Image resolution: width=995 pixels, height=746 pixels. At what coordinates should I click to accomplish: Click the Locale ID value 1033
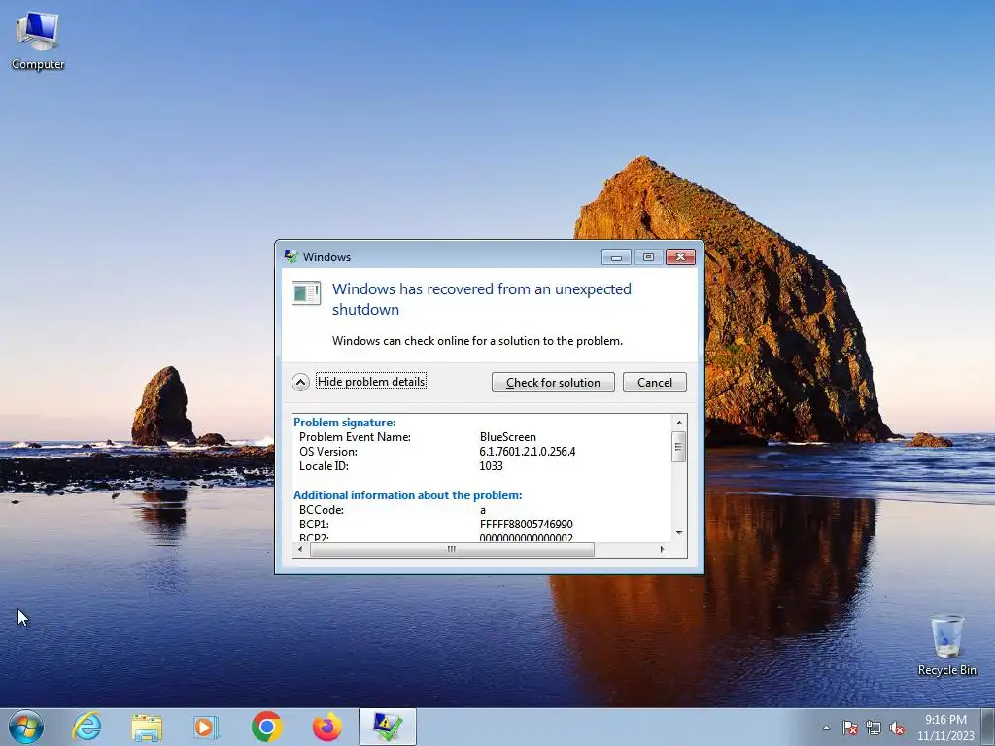coord(491,465)
